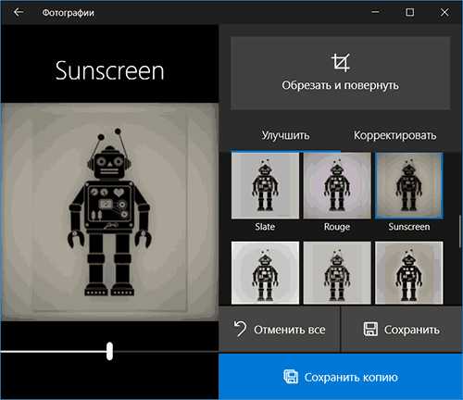Click the save copy icon on the blue bar
Viewport: 463px width, 400px height.
[291, 377]
